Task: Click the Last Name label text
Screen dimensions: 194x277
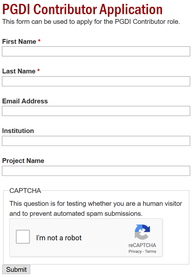Action: (19, 71)
